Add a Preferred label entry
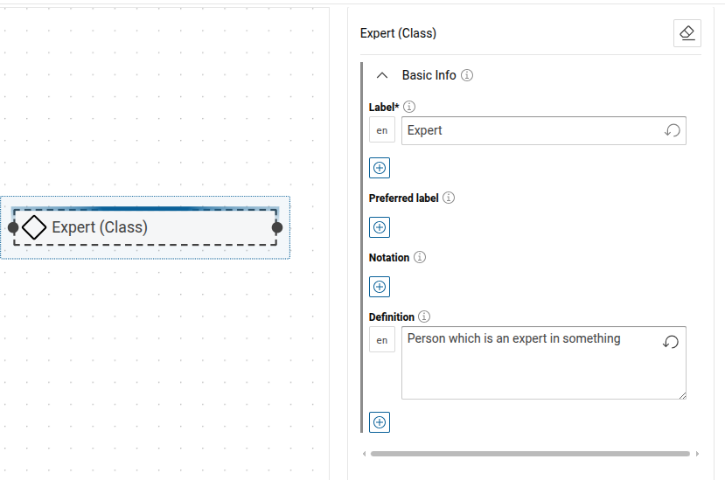The width and height of the screenshot is (725, 480). 380,227
